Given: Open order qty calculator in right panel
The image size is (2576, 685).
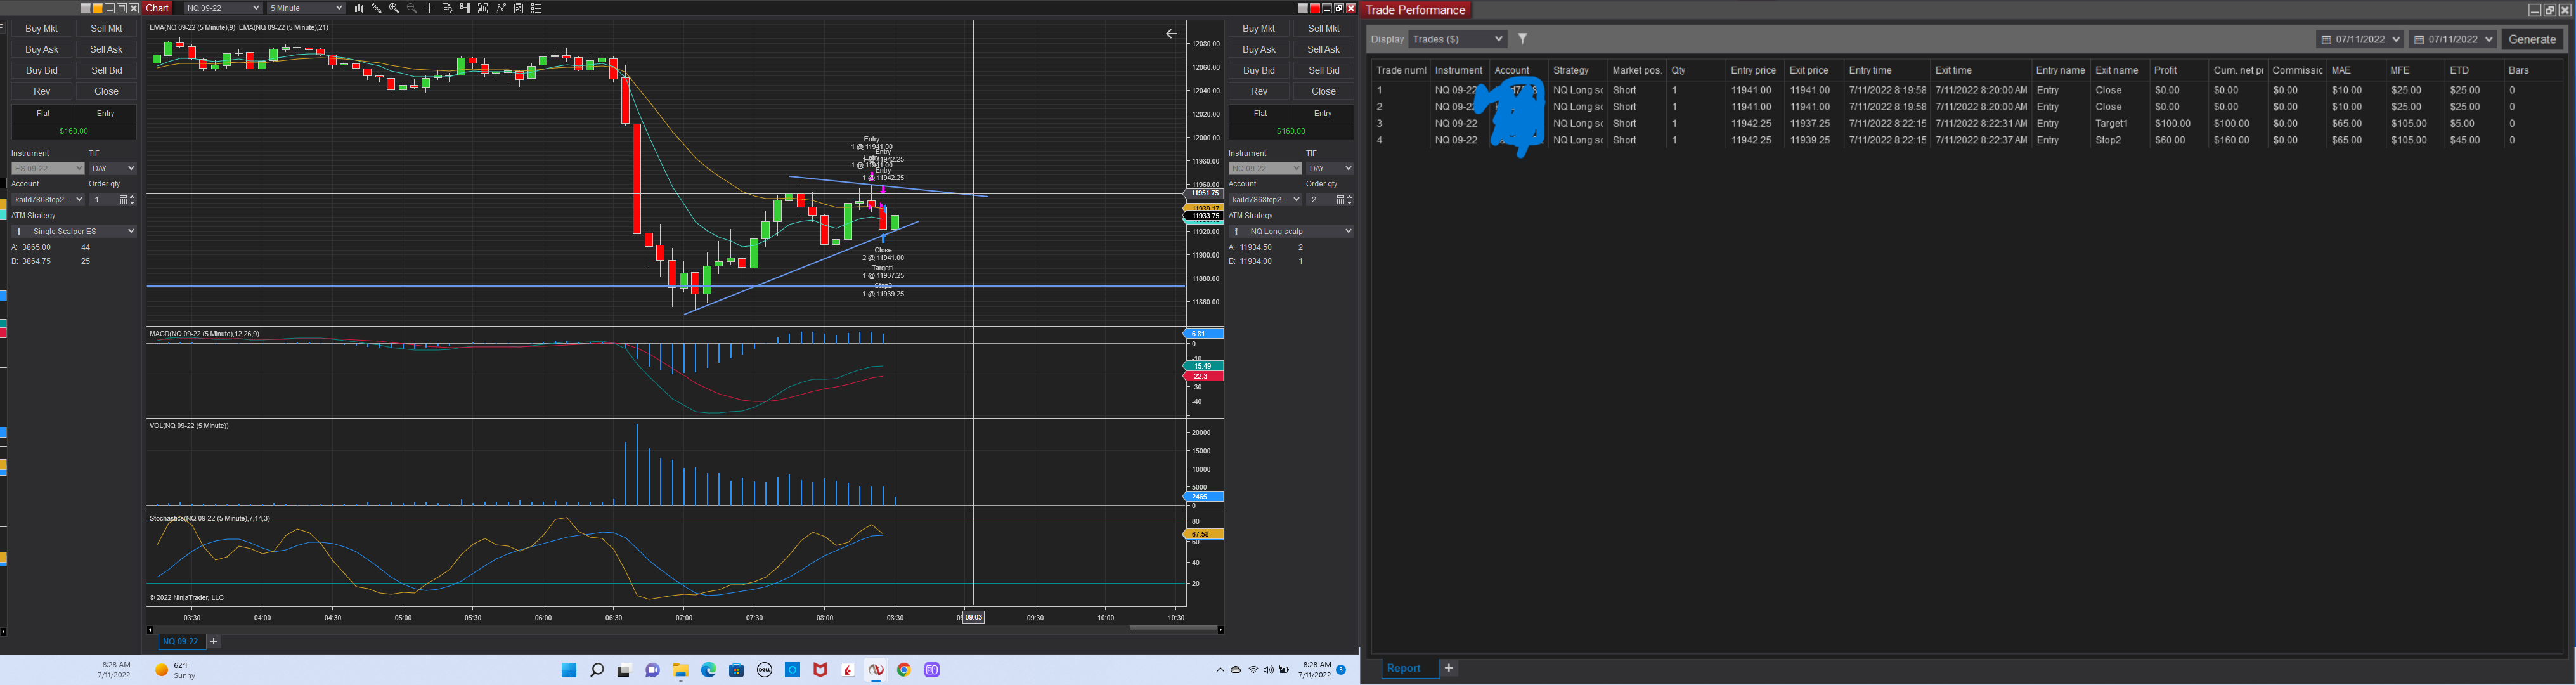Looking at the screenshot, I should (1340, 200).
